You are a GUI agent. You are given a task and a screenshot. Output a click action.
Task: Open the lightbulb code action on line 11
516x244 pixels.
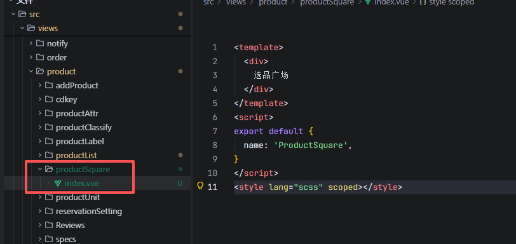tap(200, 186)
